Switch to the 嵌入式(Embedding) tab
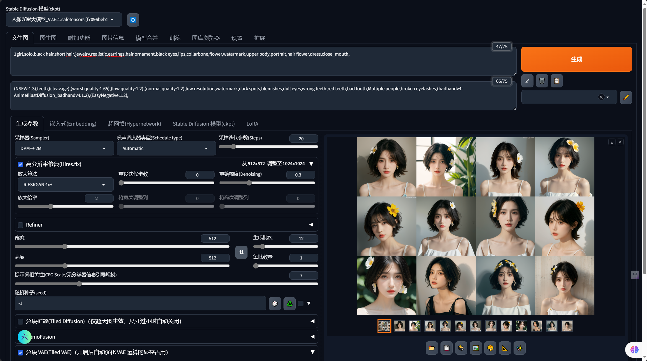The image size is (647, 361). tap(73, 124)
